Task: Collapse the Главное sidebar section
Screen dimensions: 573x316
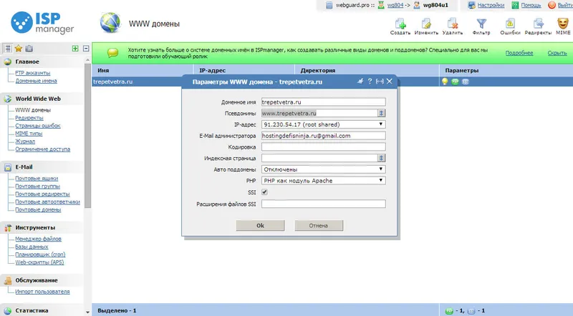Action: (27, 61)
